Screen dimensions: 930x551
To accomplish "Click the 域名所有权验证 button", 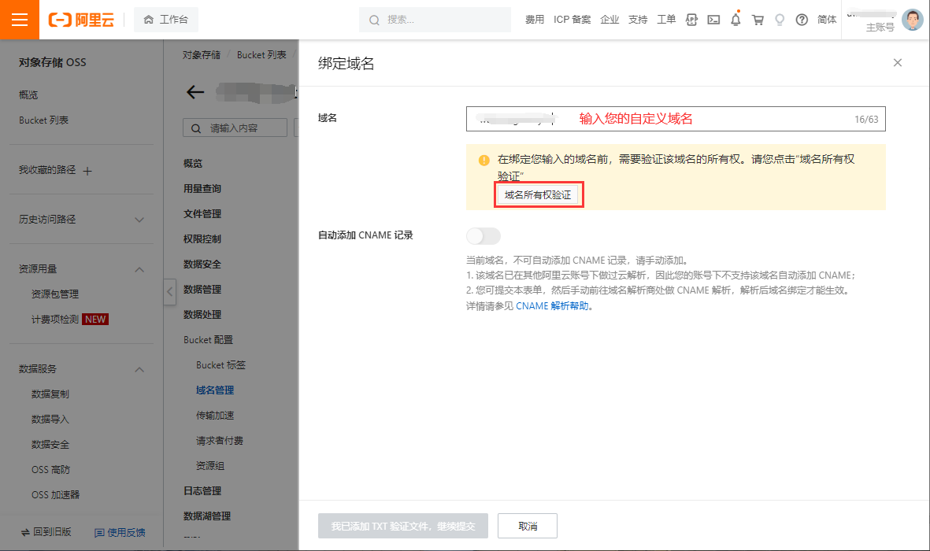I will [539, 195].
